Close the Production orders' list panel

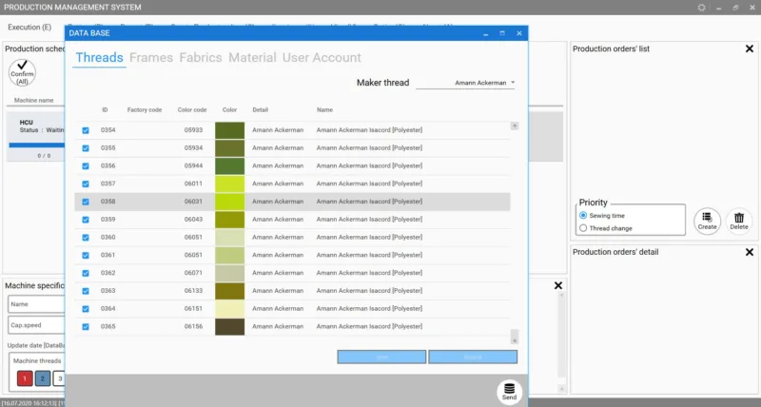coord(750,48)
